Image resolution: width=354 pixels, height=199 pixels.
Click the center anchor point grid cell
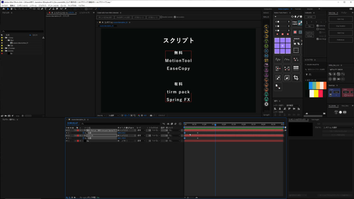[282, 46]
